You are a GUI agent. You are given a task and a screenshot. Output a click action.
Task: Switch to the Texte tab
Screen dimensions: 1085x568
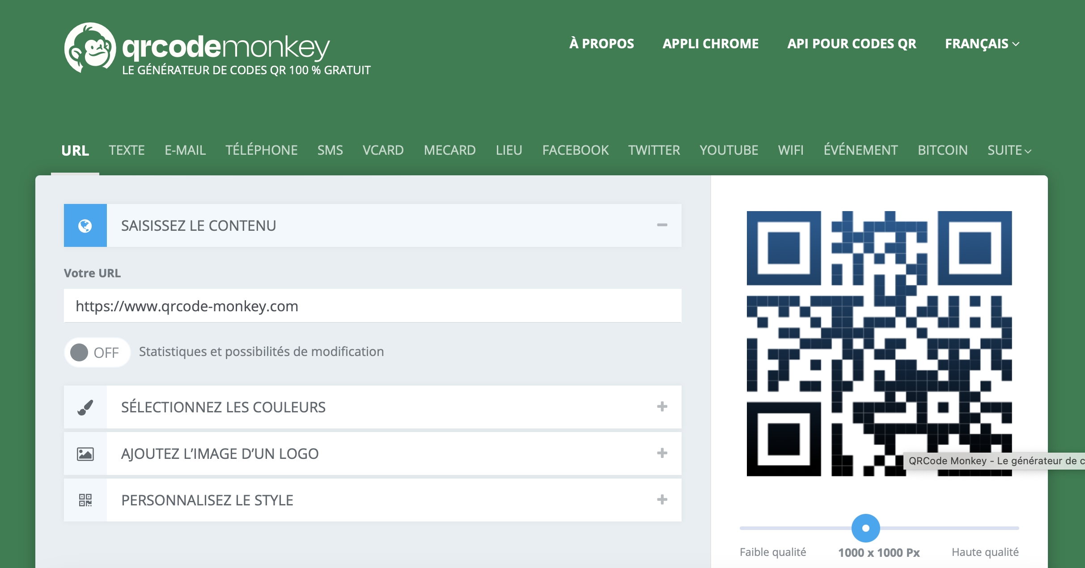tap(127, 150)
